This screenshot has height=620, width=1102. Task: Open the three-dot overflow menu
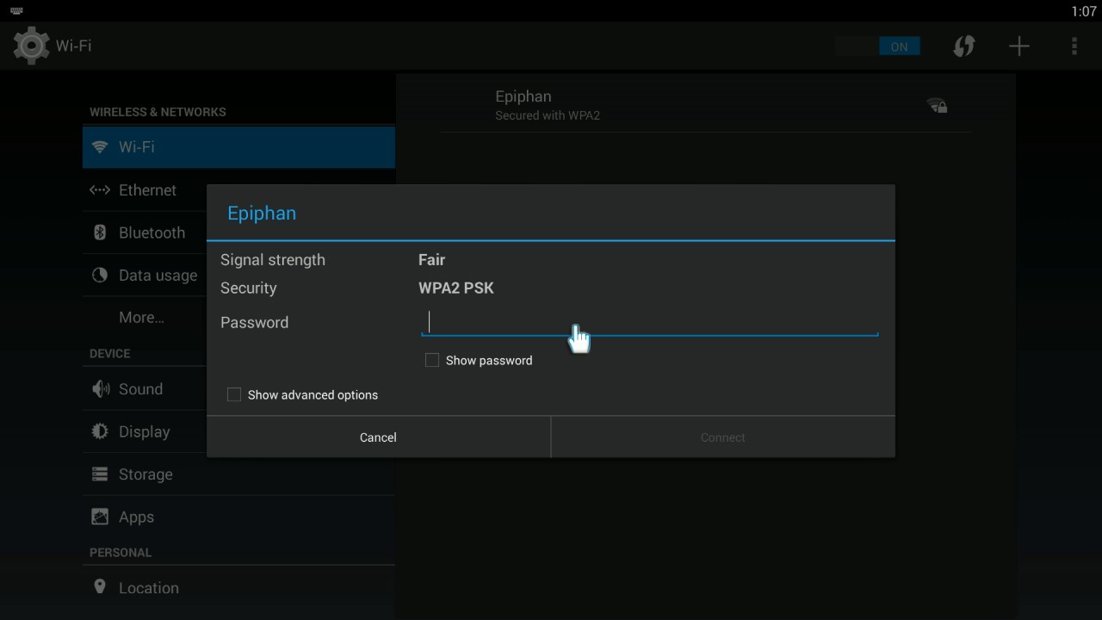coord(1074,46)
